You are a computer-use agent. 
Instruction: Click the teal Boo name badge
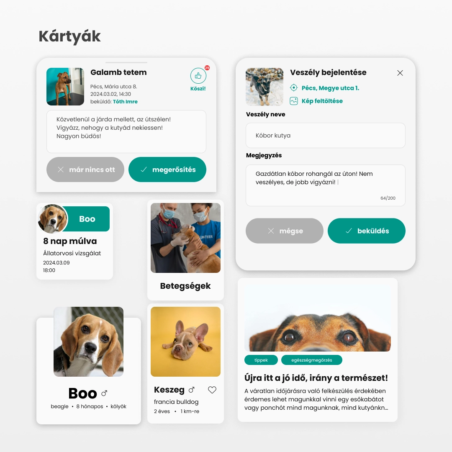point(87,219)
